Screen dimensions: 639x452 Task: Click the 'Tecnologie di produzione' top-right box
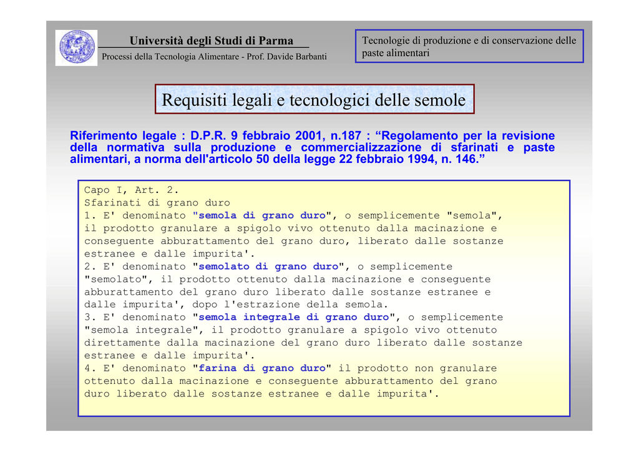click(x=469, y=47)
